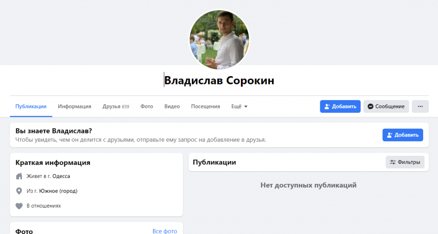Switch to the Информация tab

(74, 106)
